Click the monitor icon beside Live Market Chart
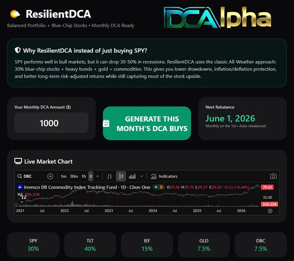294x261 pixels. [x=18, y=161]
